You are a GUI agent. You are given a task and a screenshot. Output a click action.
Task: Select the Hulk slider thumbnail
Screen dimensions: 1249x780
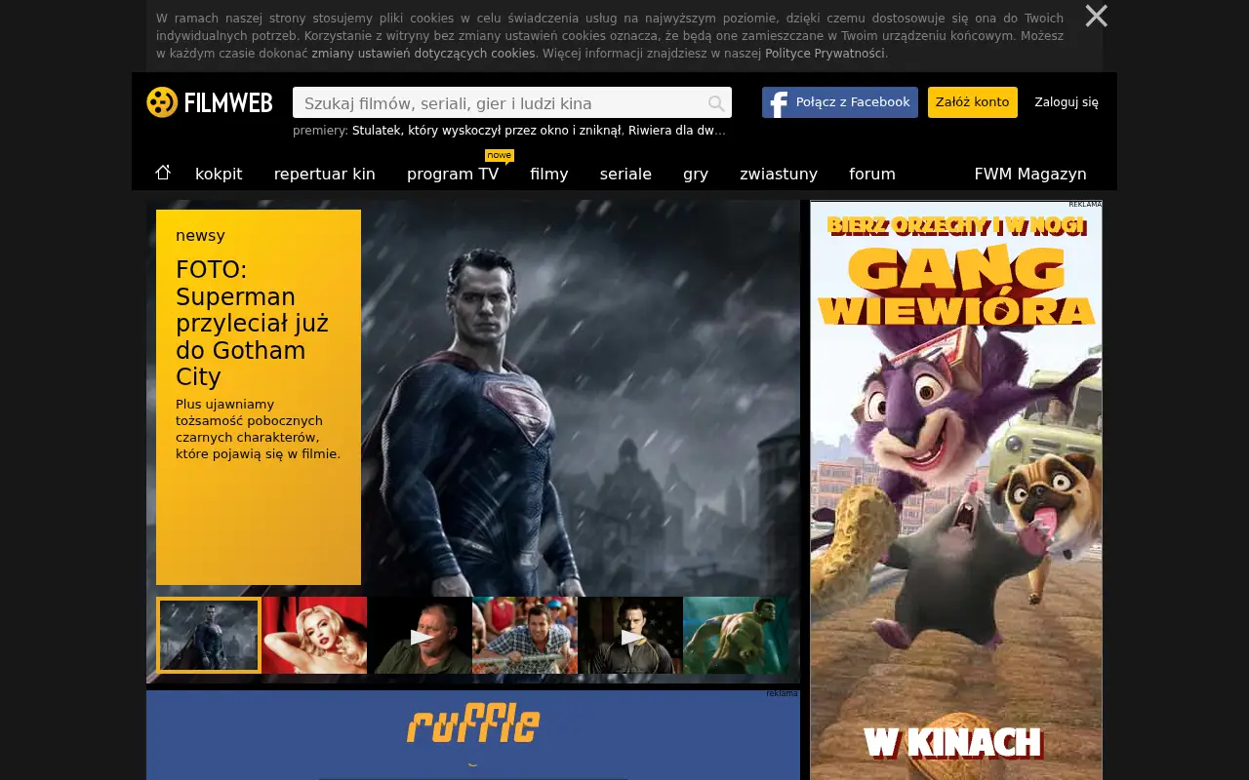click(x=736, y=636)
